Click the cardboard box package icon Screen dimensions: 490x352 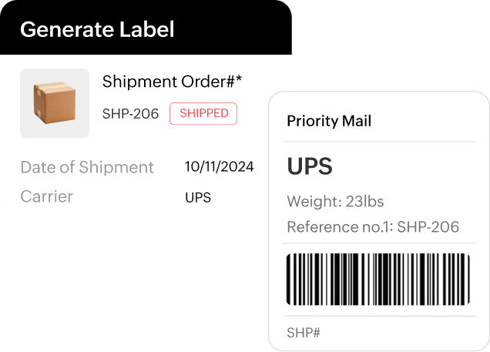click(54, 102)
